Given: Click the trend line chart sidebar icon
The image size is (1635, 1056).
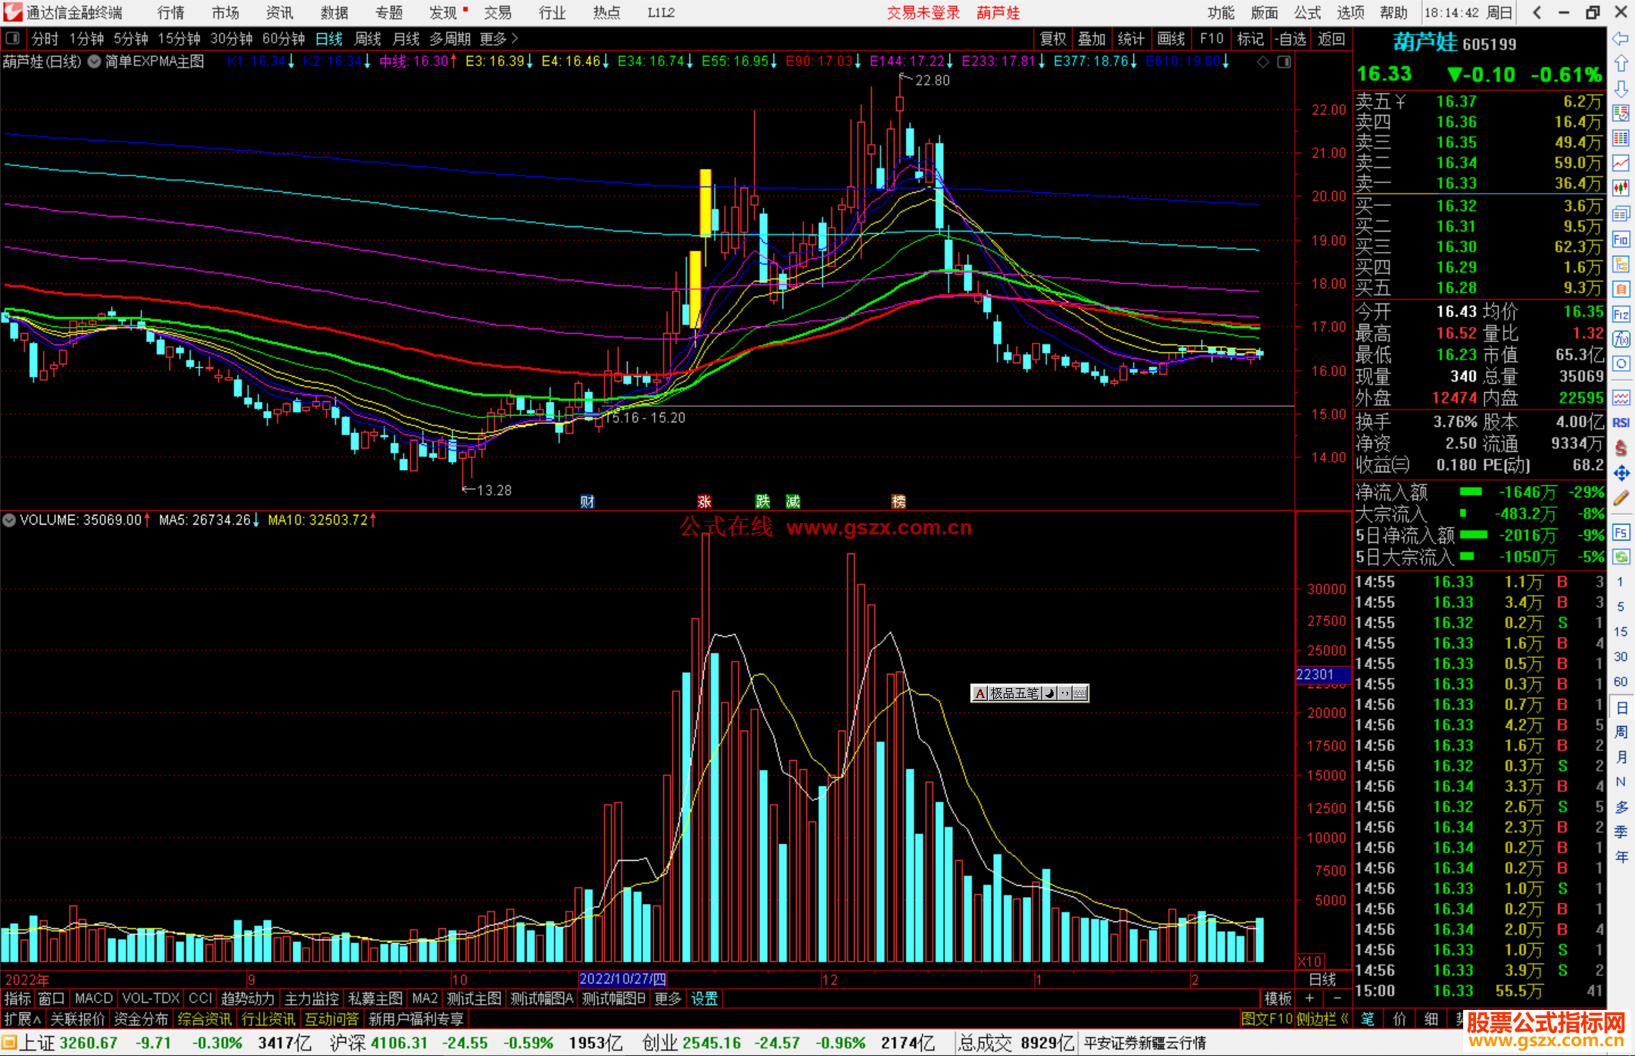Looking at the screenshot, I should point(1621,163).
